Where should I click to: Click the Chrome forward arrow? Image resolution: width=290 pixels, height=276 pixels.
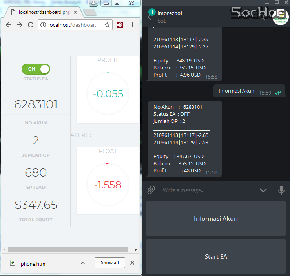[20, 25]
